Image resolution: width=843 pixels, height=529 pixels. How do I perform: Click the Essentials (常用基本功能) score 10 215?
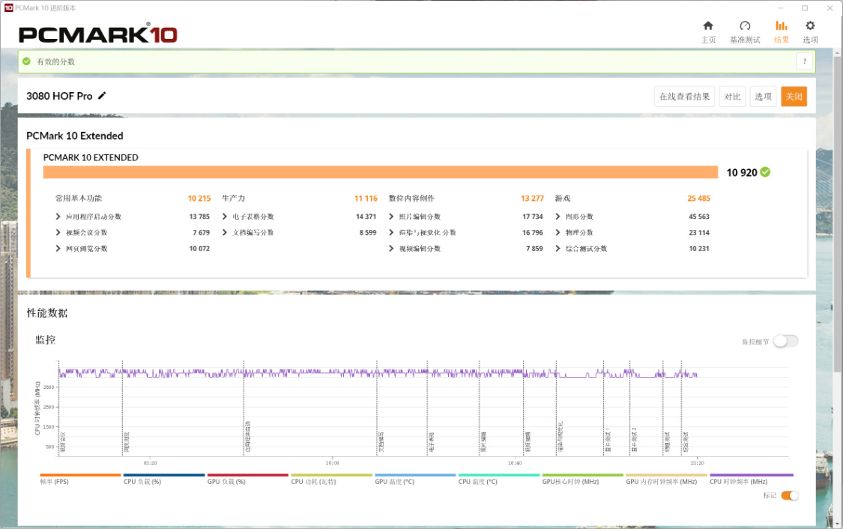pyautogui.click(x=199, y=199)
